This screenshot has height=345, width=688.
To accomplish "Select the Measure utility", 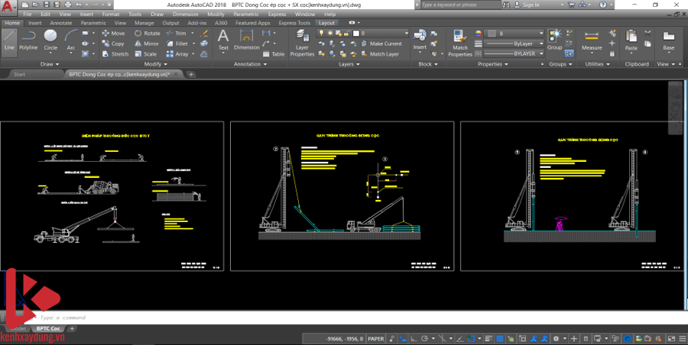I will 592,40.
